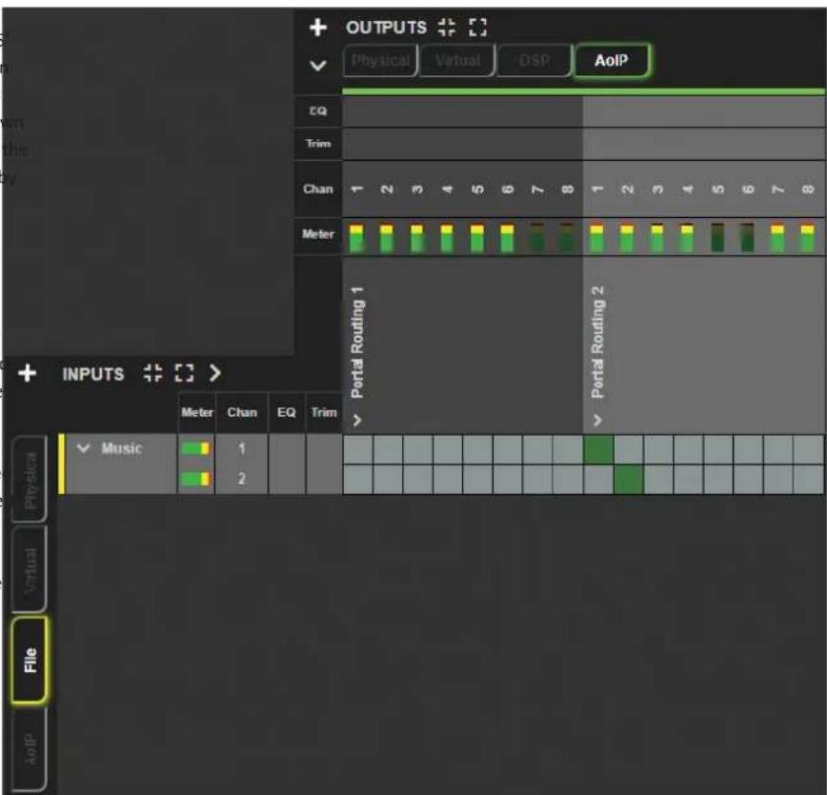Route Music 1 to Portal Routing 1 channel 8
827x795 pixels.
[x=568, y=449]
